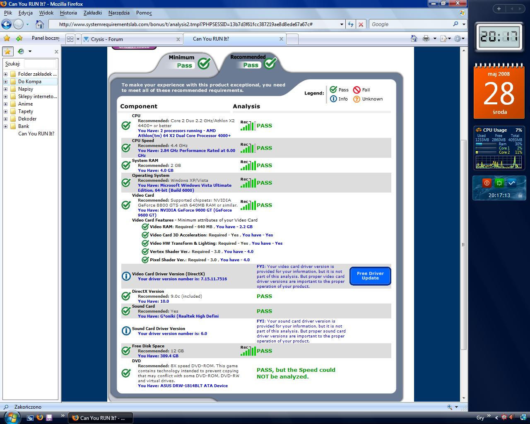Open the tab list dropdown arrow

(77, 39)
